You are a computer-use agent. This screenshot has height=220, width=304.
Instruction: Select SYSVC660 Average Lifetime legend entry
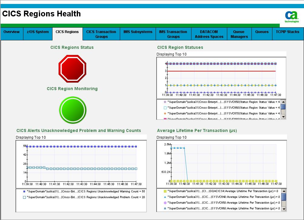(x=222, y=208)
